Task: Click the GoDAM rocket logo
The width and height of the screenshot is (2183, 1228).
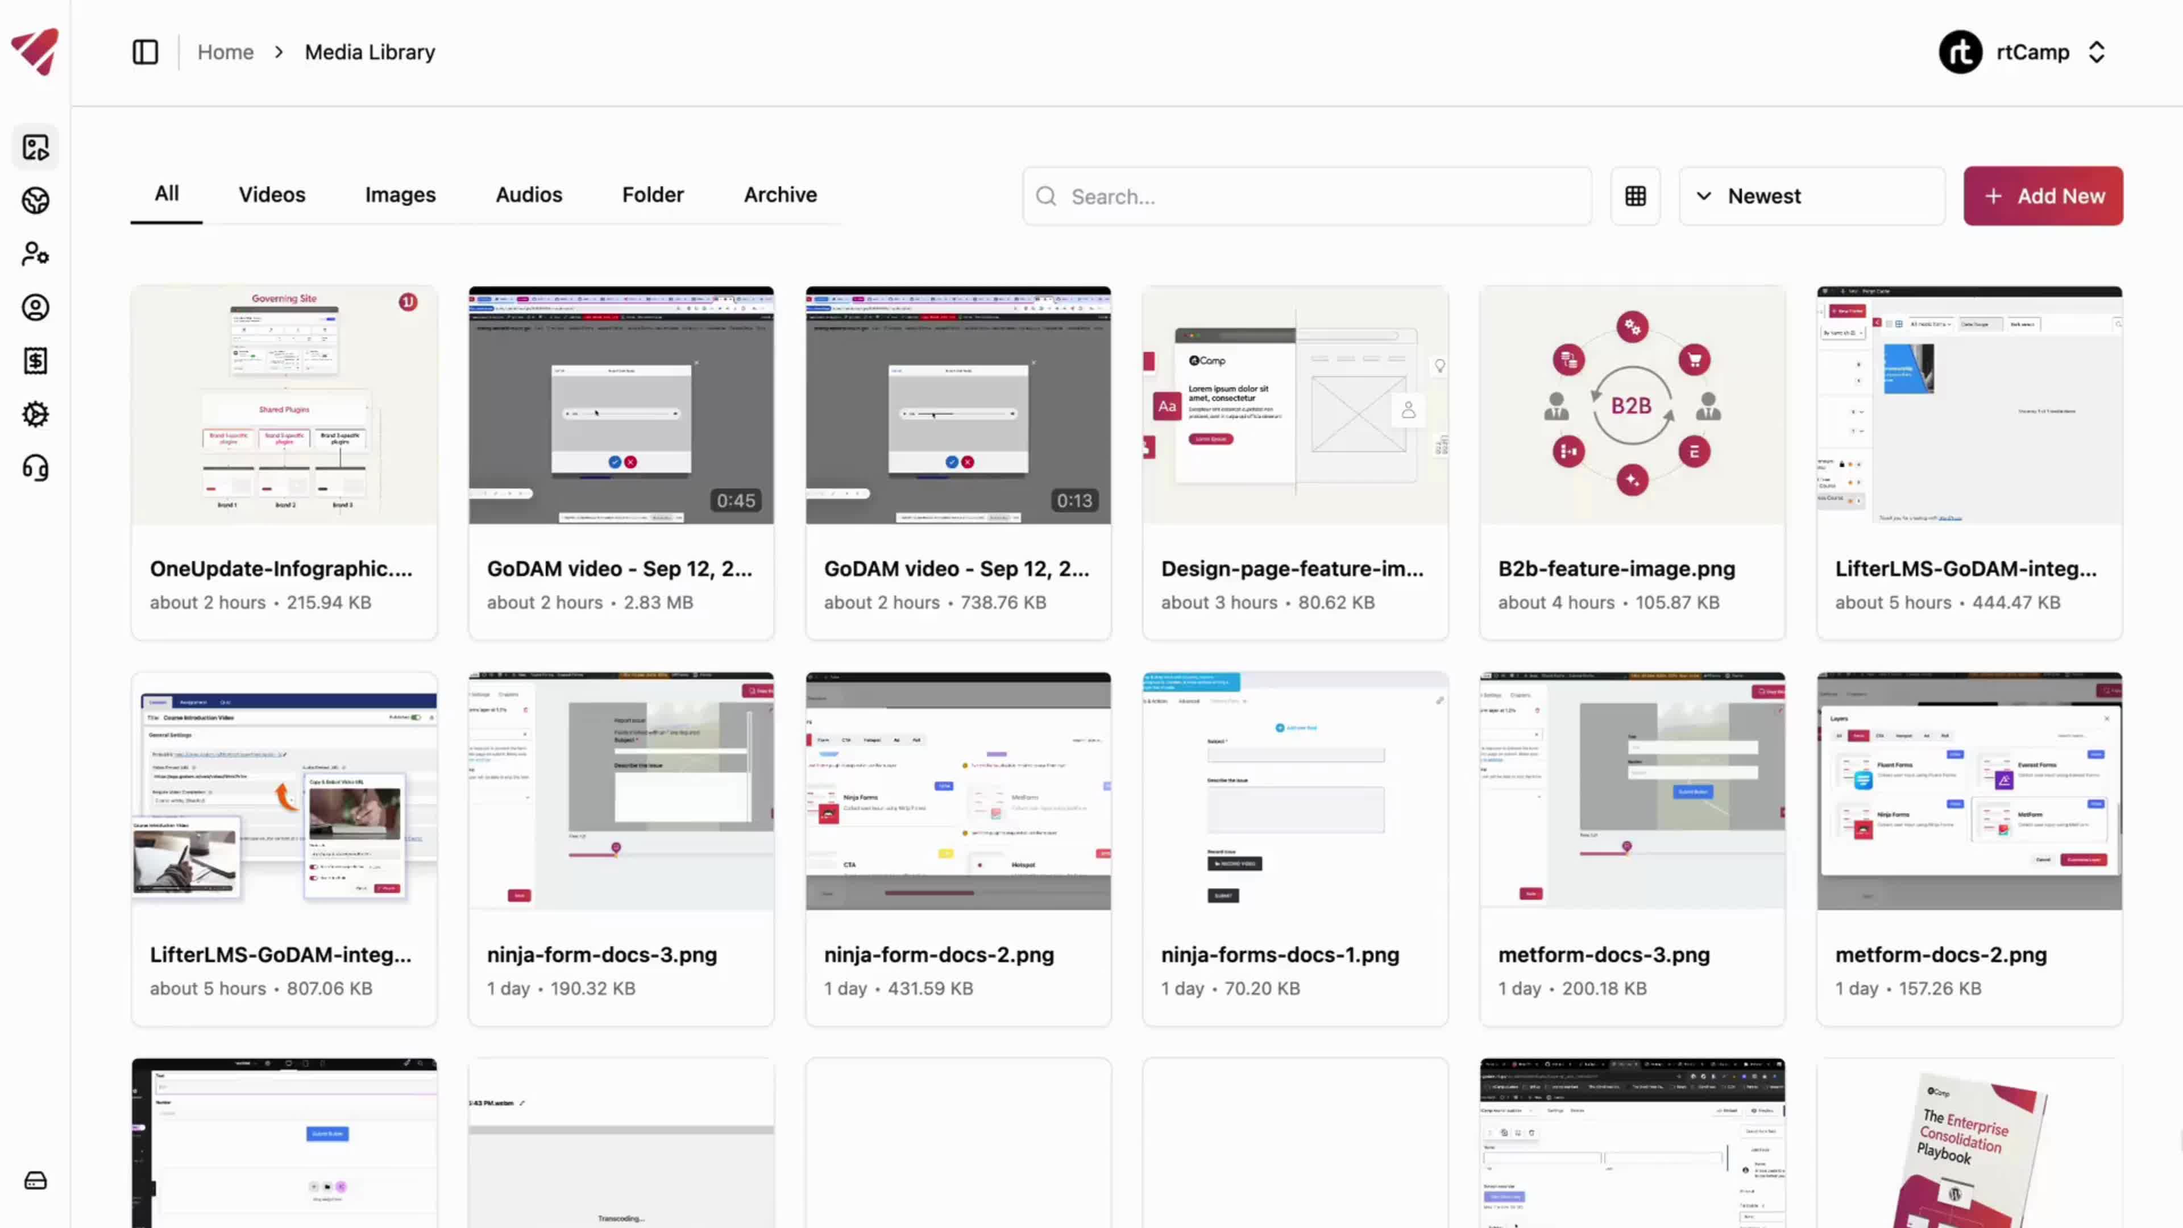Action: (x=36, y=51)
